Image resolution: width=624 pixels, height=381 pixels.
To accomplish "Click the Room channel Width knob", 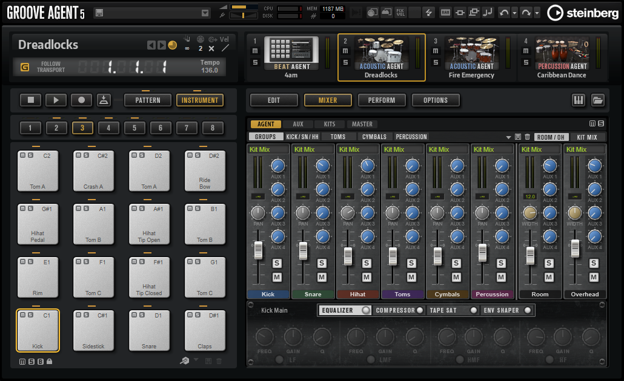I will [x=529, y=213].
